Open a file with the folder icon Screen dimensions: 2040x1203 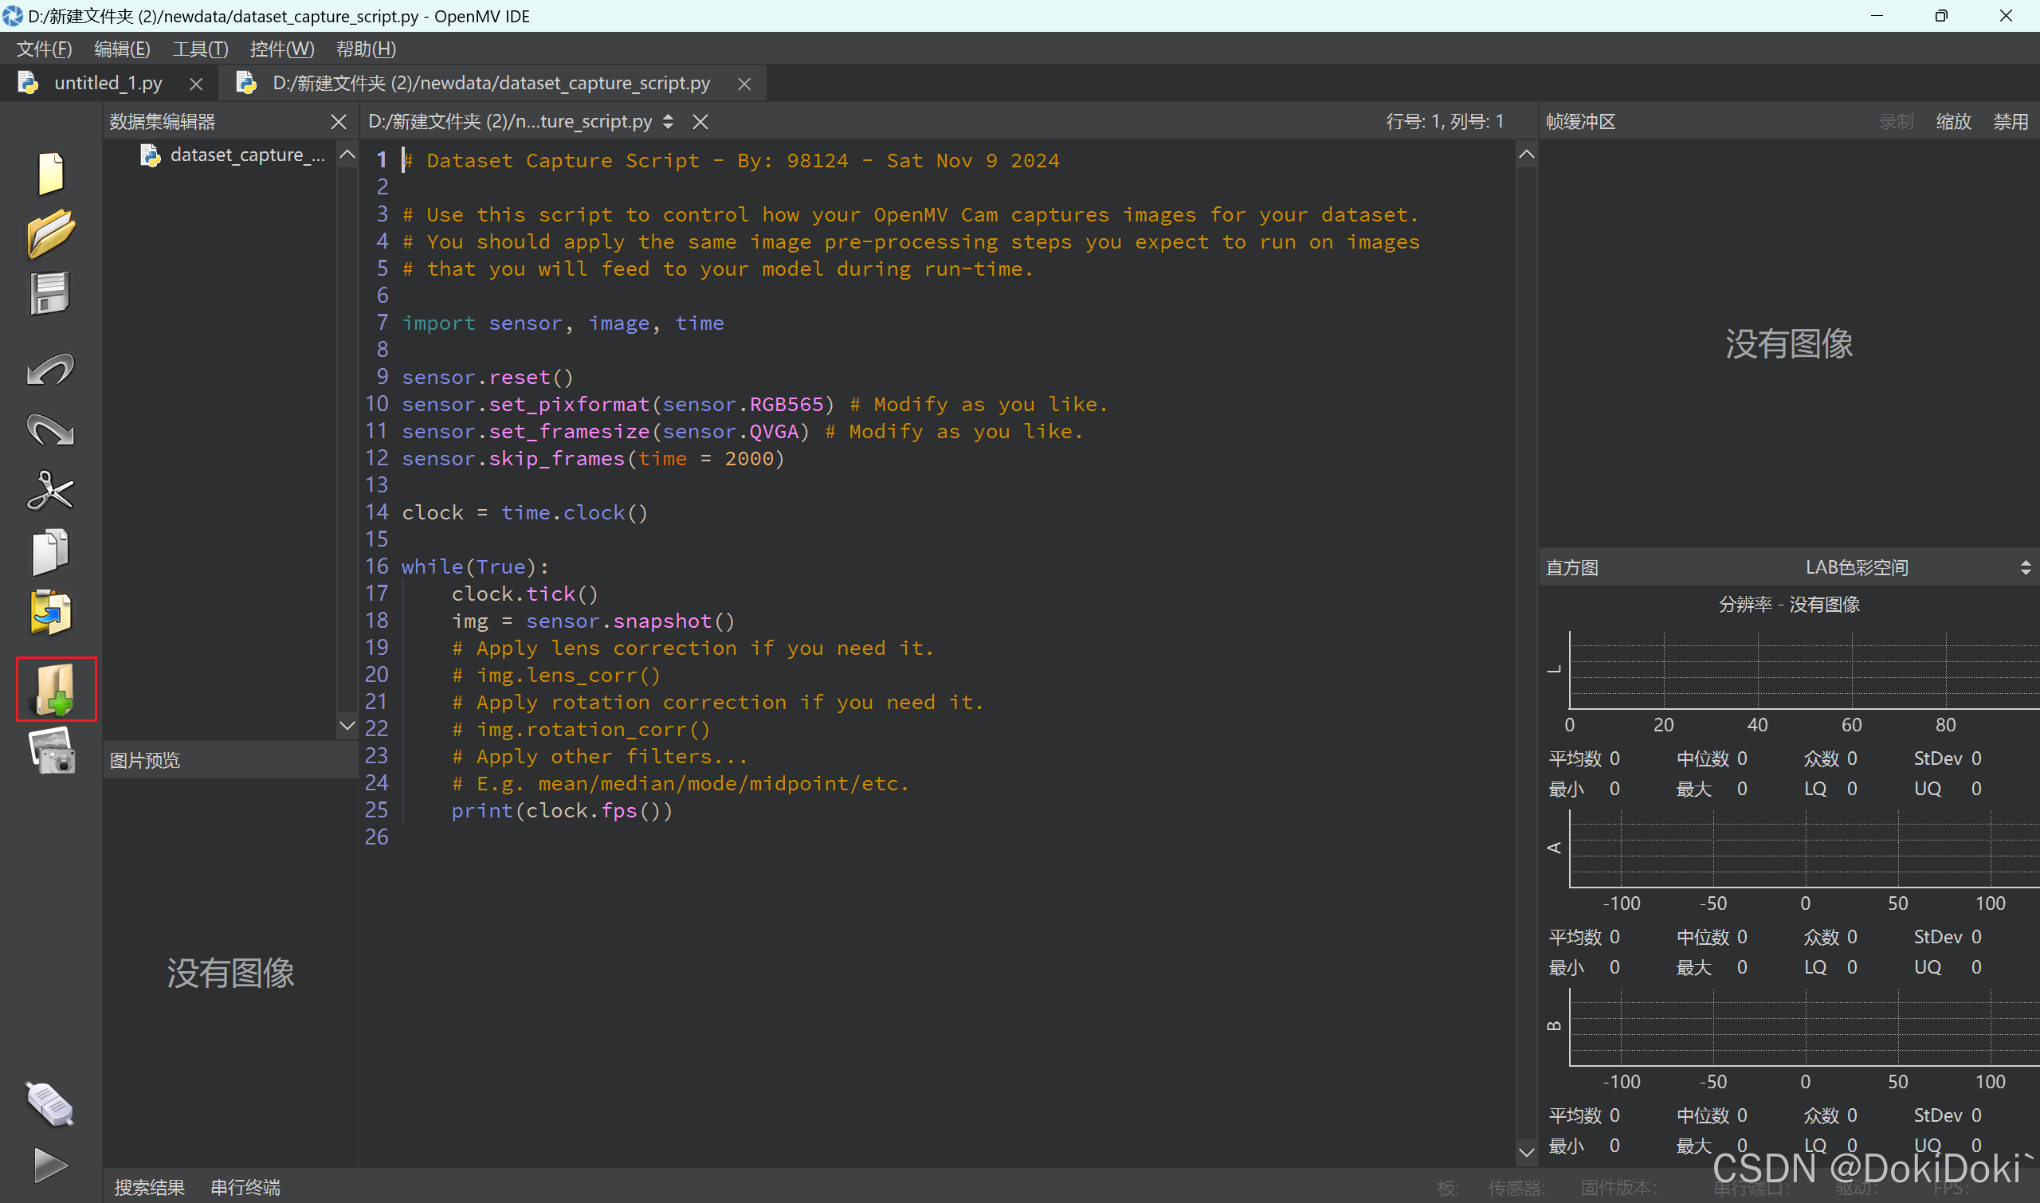(50, 233)
